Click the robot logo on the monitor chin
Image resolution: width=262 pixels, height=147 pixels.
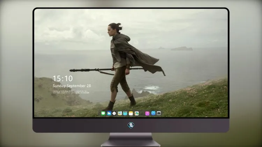(x=131, y=125)
